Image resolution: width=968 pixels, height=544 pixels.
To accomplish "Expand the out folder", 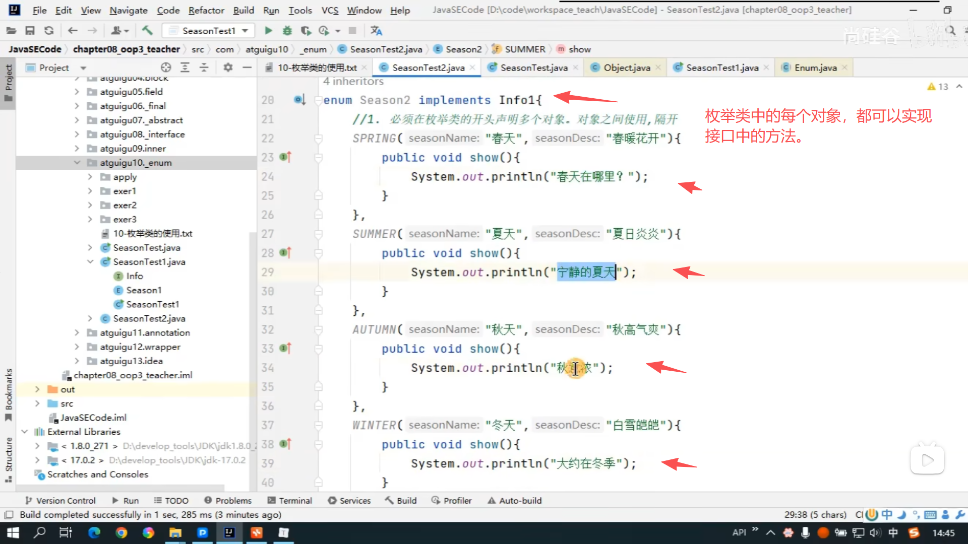I will pos(37,389).
